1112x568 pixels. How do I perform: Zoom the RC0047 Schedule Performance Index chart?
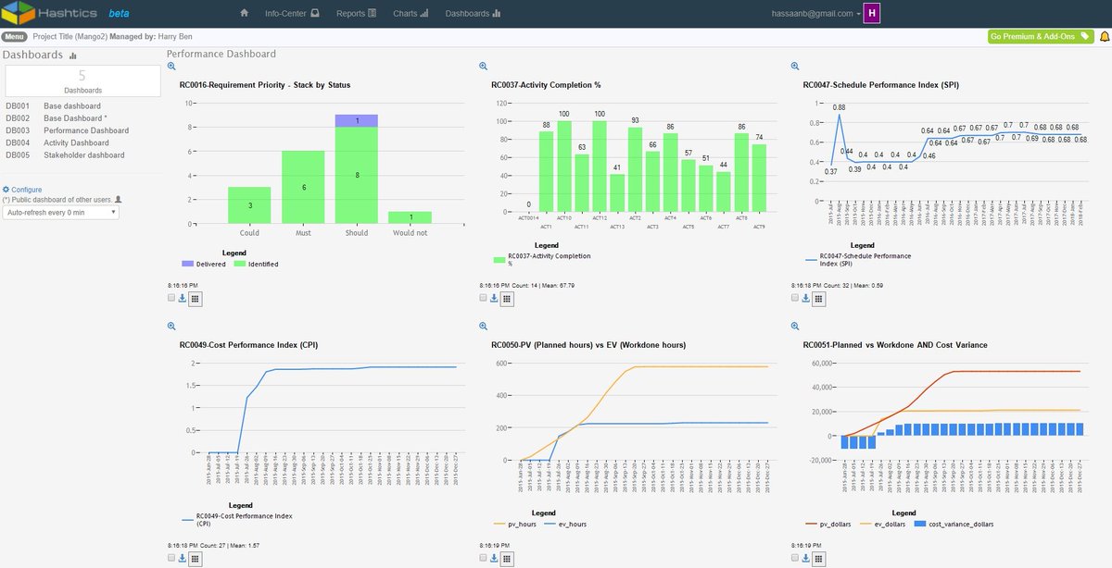coord(795,66)
